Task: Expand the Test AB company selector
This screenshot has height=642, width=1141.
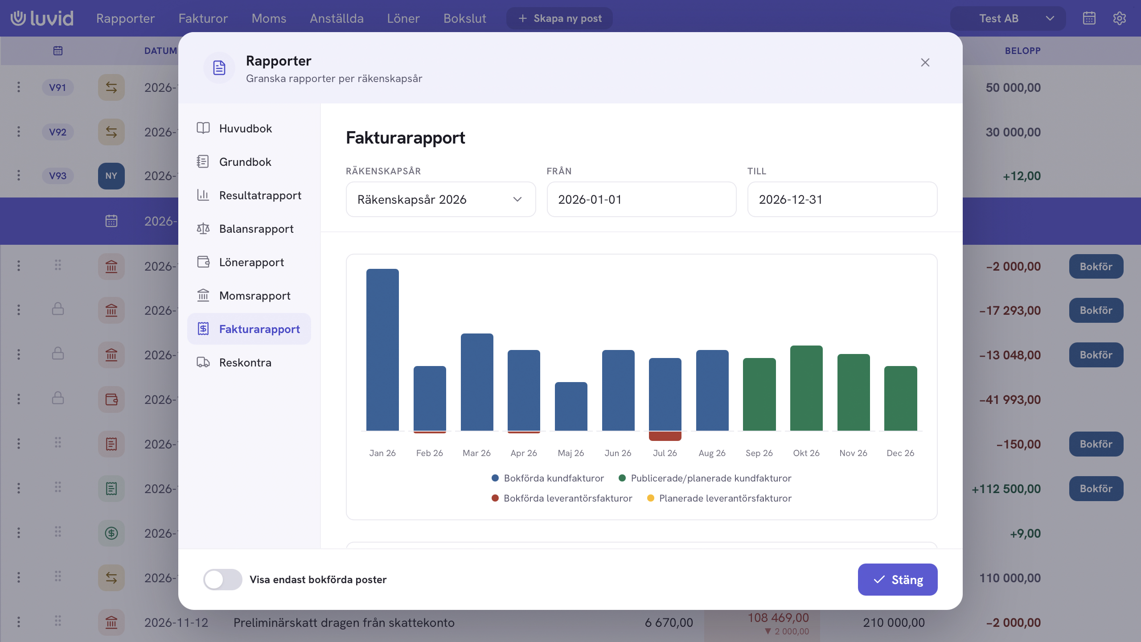Action: [x=1008, y=18]
